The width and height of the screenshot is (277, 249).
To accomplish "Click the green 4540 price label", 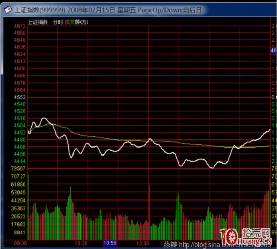I will pyautogui.click(x=20, y=104).
